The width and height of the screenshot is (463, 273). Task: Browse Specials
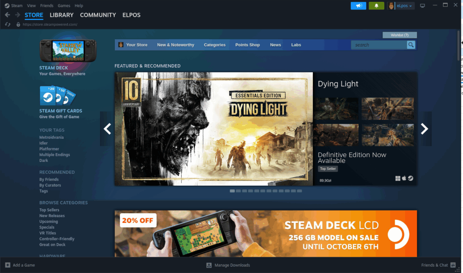point(47,227)
